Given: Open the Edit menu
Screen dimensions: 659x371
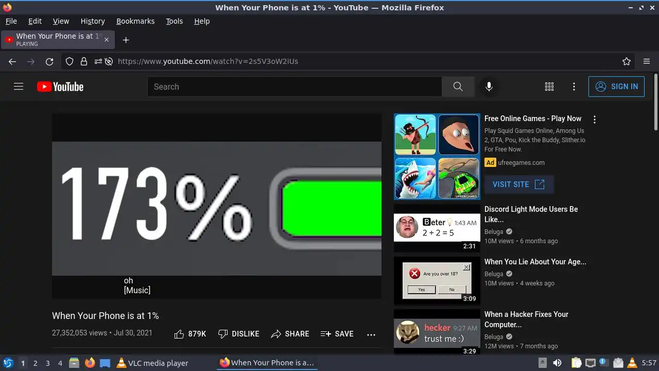Looking at the screenshot, I should click(x=35, y=21).
